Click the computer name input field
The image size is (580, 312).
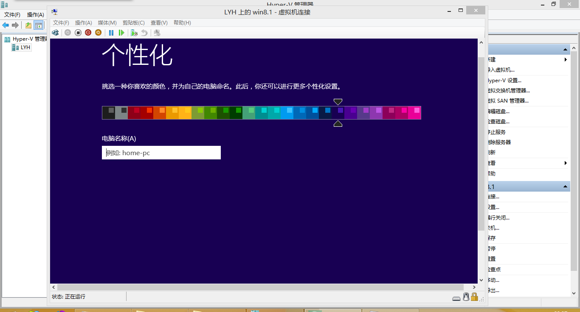[x=161, y=153]
